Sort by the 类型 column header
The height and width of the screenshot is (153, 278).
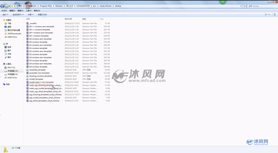90,19
